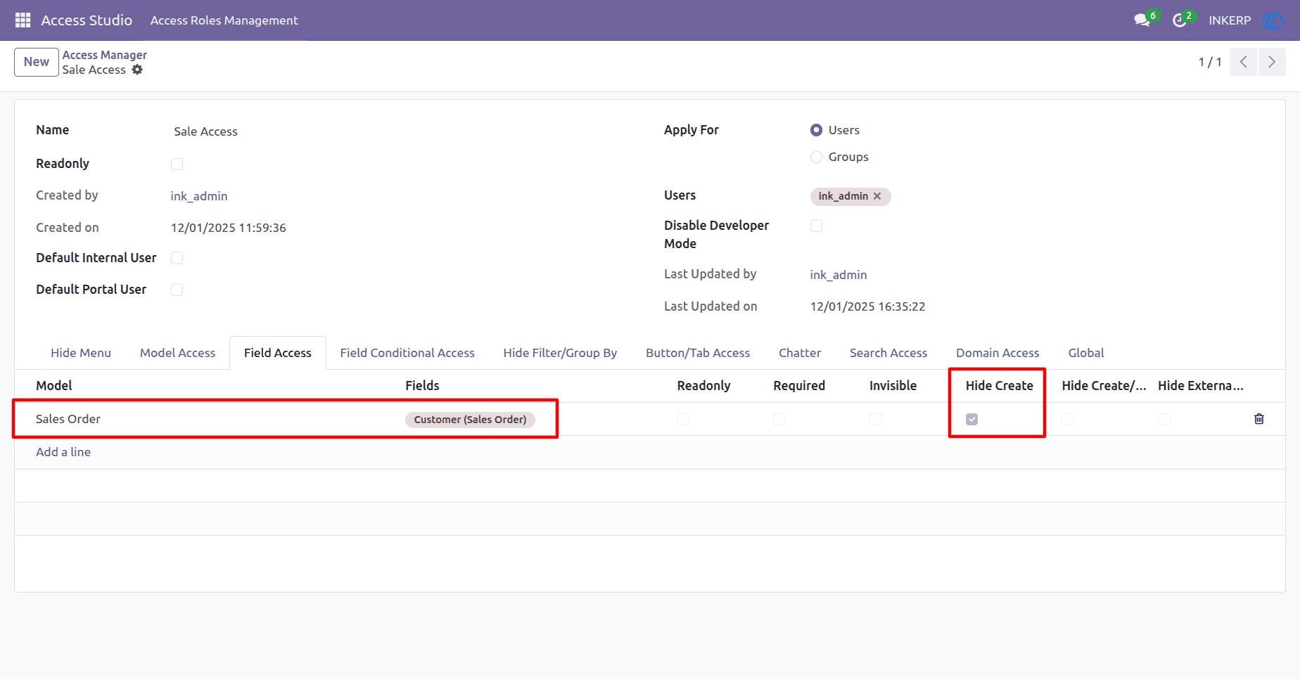Open the Hide Filter/Group By tab
Viewport: 1300px width, 679px height.
click(560, 353)
